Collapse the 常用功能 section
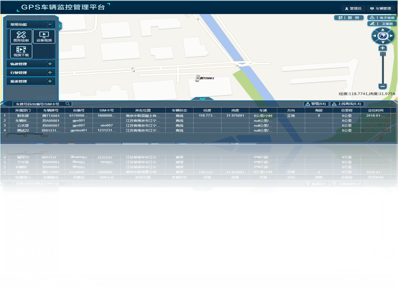Viewport: 398px width, 288px height. click(x=50, y=24)
